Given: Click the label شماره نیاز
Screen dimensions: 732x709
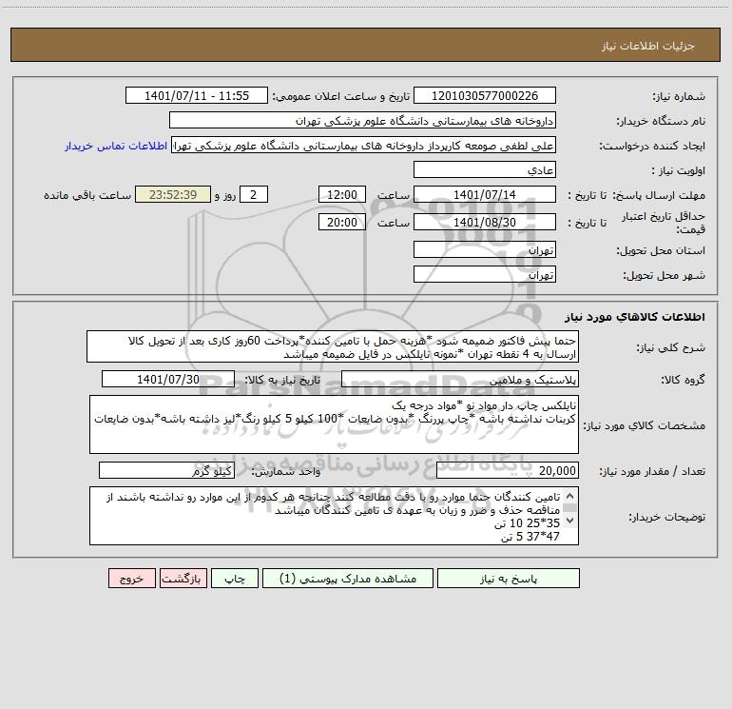Looking at the screenshot, I should [679, 96].
